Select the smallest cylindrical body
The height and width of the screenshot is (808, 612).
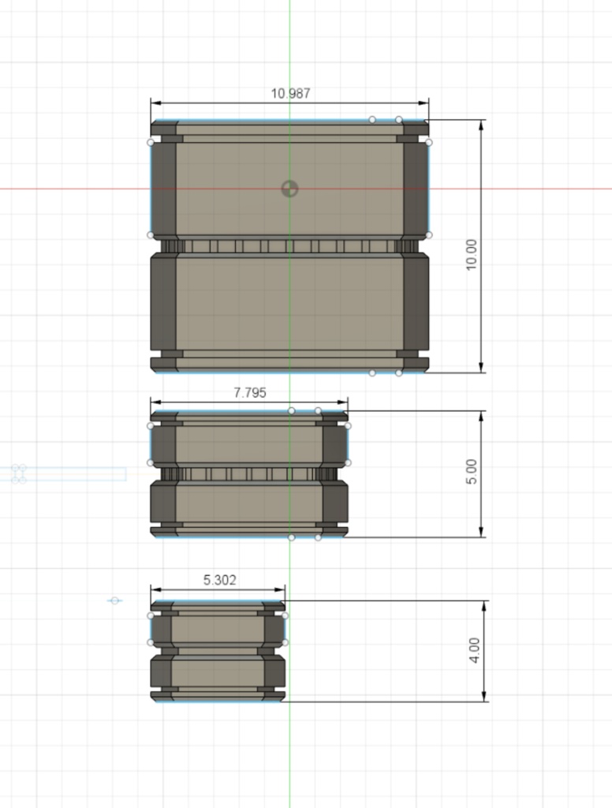pyautogui.click(x=218, y=651)
